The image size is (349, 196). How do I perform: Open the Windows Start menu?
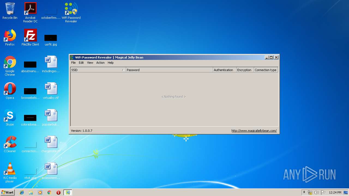coord(8,192)
